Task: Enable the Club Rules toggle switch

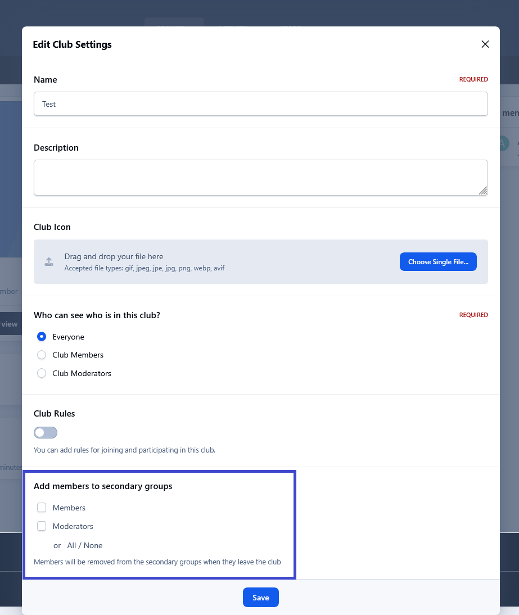Action: coord(46,432)
